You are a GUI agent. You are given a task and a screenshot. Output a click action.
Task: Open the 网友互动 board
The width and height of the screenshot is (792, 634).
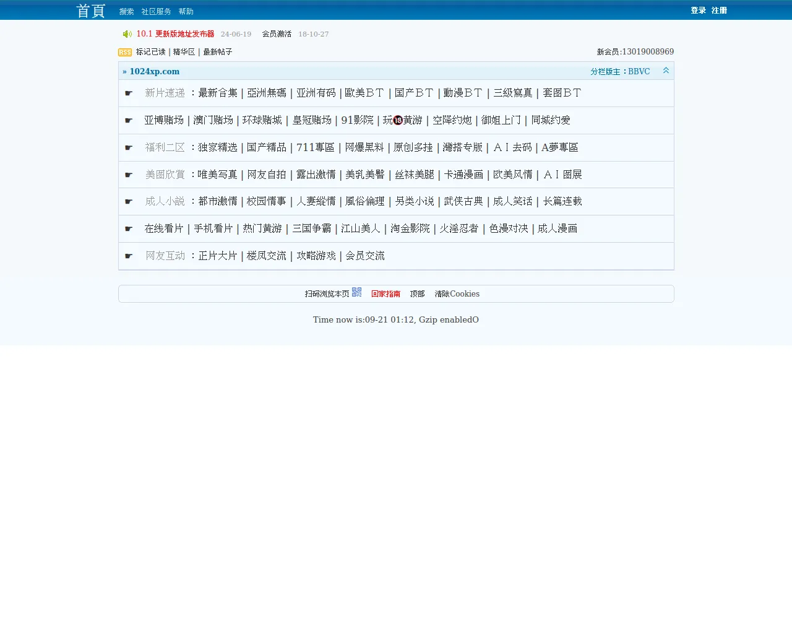[x=165, y=256]
